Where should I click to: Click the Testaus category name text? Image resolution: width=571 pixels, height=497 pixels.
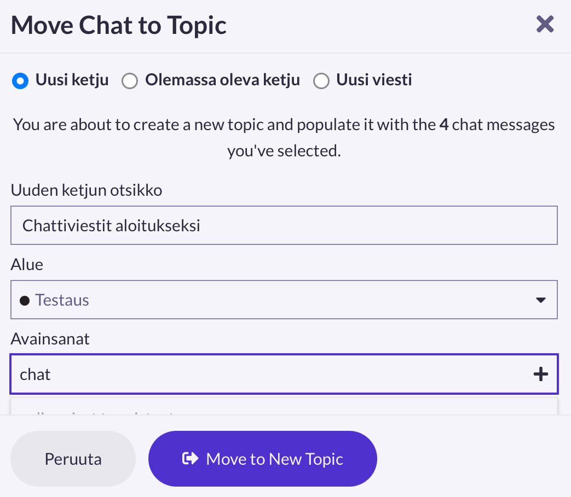pos(62,300)
